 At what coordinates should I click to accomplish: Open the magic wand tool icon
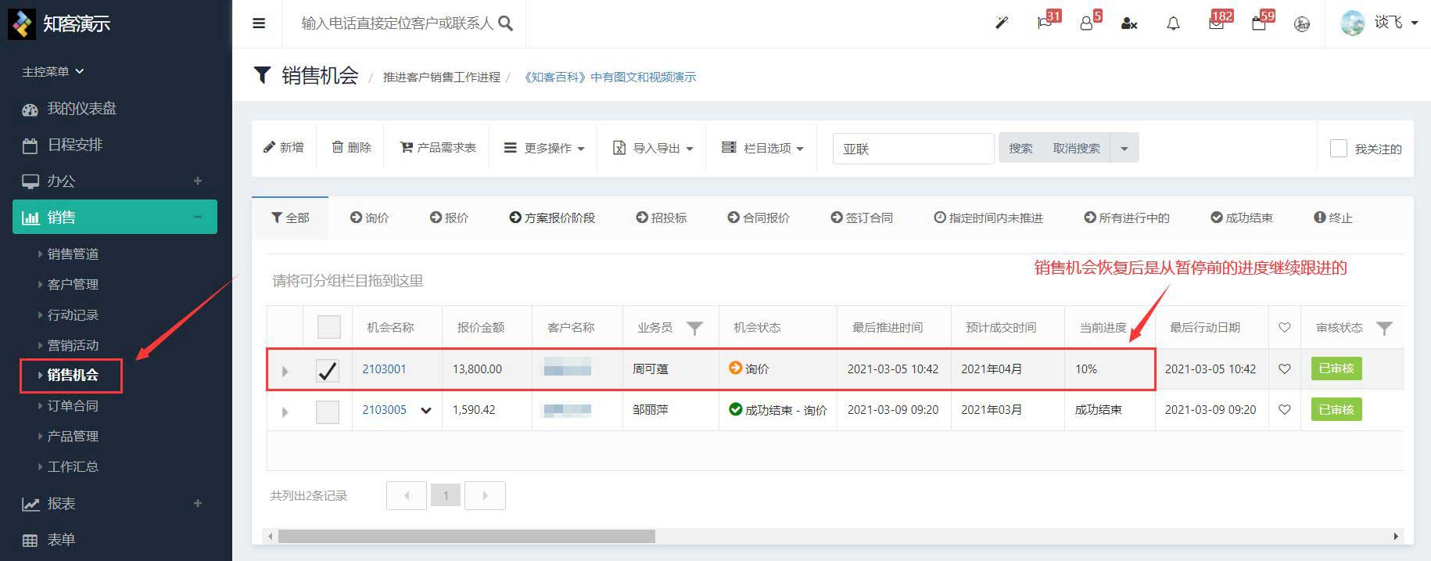[1001, 23]
